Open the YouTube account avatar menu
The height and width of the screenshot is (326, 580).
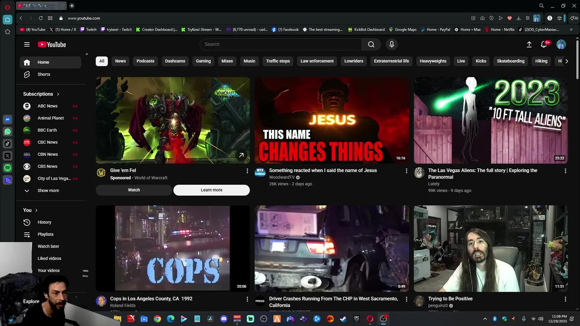561,44
